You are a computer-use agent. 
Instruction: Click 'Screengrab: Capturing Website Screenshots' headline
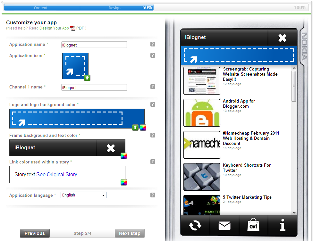pos(250,74)
